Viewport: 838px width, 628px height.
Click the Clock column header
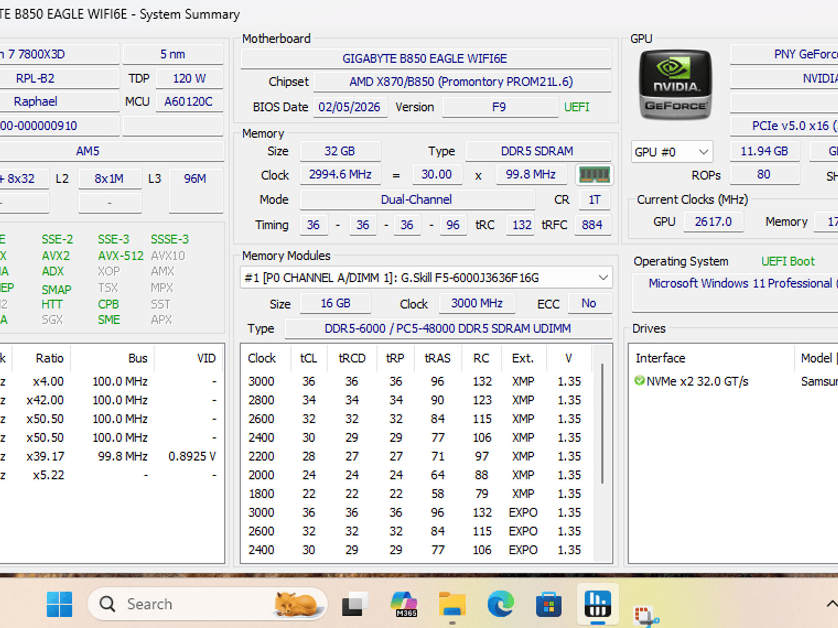[x=262, y=358]
